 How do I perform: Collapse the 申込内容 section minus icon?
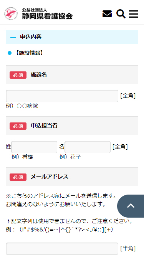click(x=13, y=37)
